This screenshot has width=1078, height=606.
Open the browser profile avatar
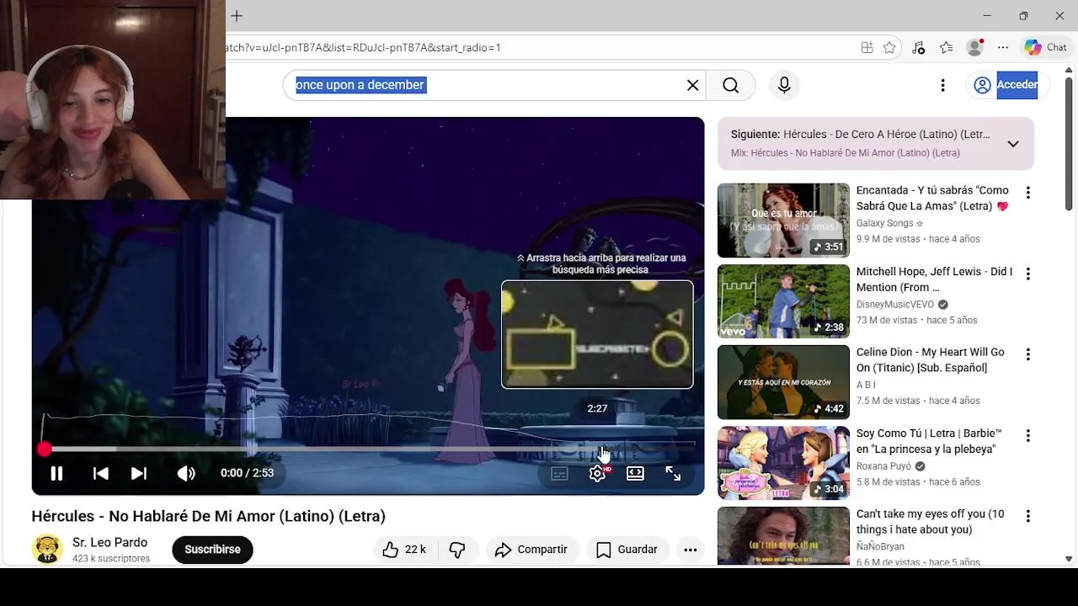click(x=975, y=48)
